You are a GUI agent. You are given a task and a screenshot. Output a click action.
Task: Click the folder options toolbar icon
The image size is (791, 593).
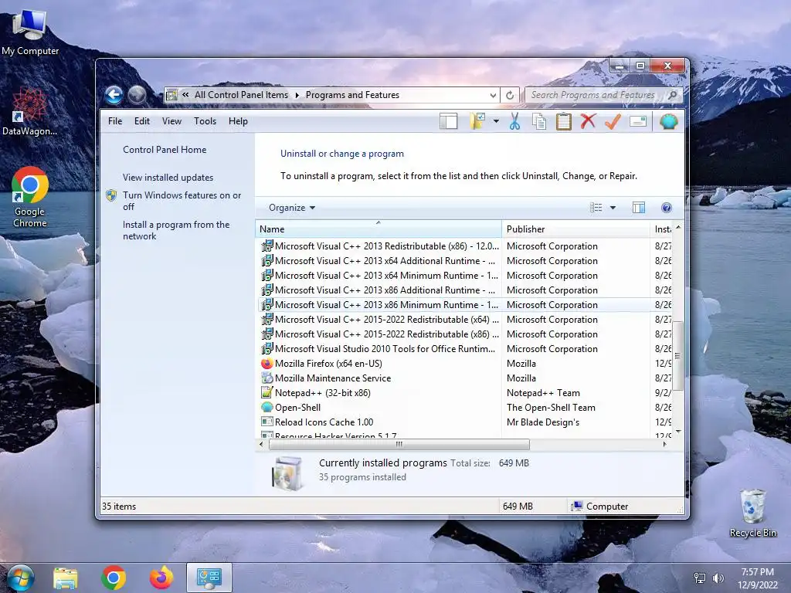click(x=477, y=121)
